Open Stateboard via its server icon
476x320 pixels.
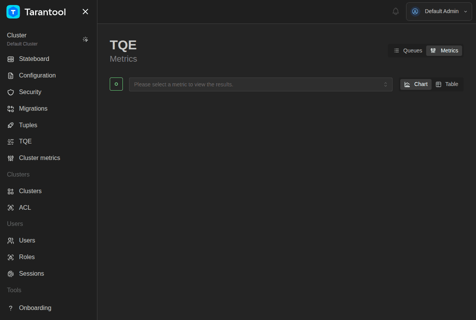pos(11,59)
